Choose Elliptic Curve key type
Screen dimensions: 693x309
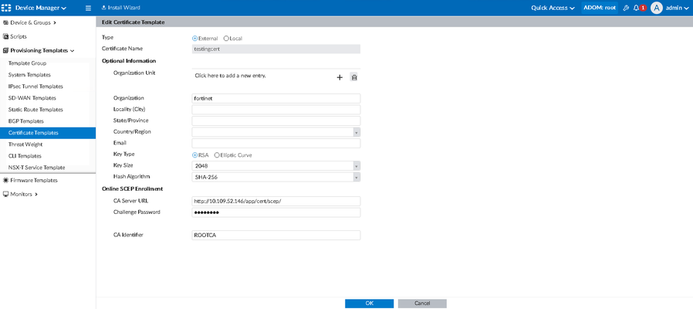click(217, 155)
